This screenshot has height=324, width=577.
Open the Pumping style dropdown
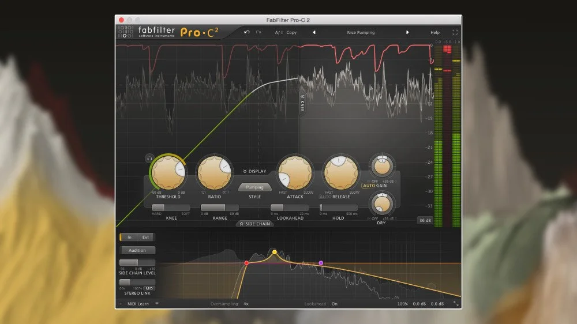(x=254, y=187)
